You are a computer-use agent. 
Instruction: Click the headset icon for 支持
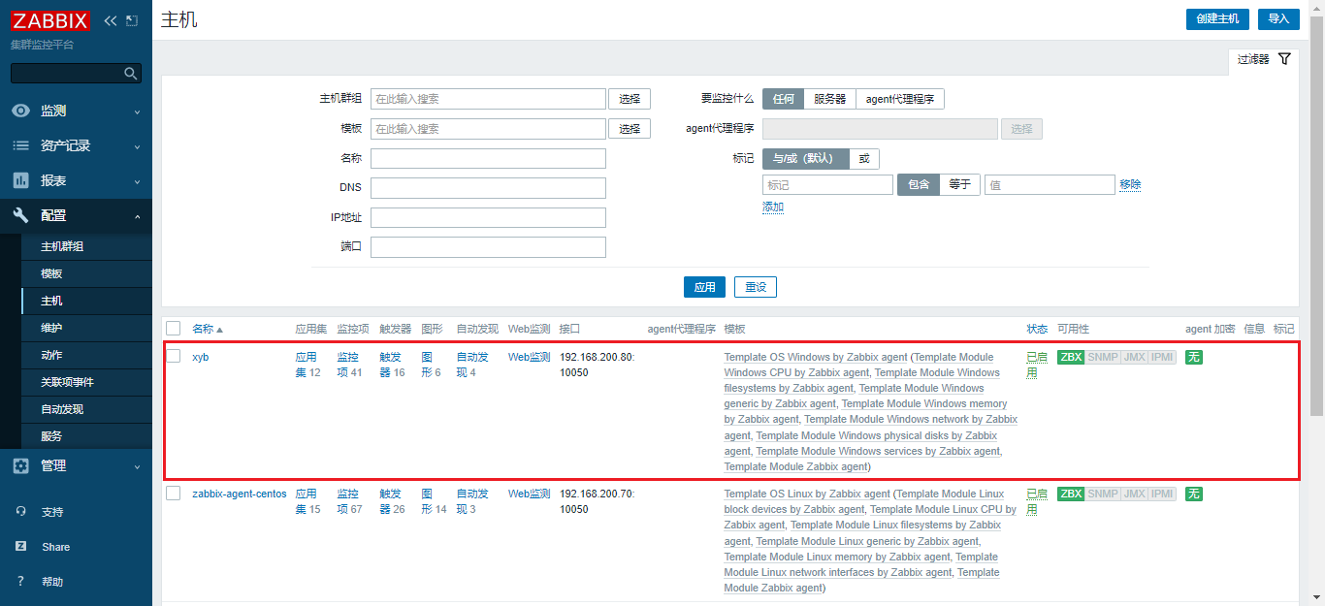(20, 512)
